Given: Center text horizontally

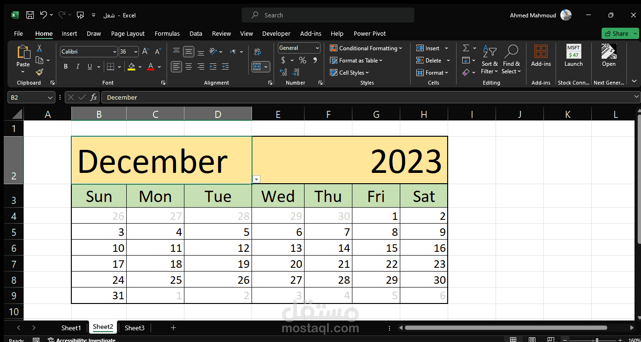Looking at the screenshot, I should coord(189,67).
